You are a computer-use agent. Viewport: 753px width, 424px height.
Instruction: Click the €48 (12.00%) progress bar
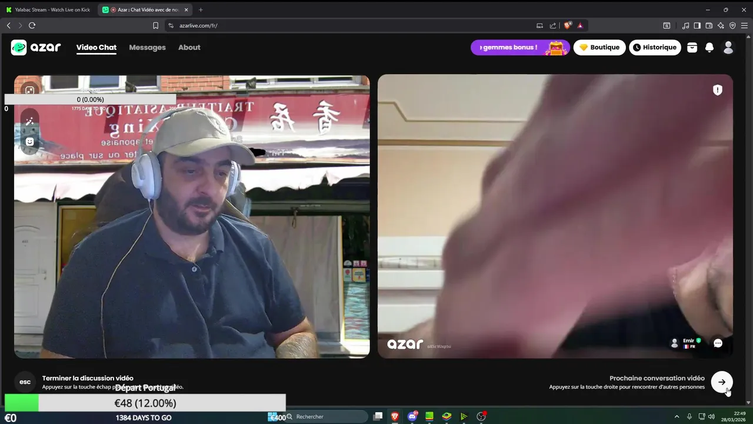(145, 403)
